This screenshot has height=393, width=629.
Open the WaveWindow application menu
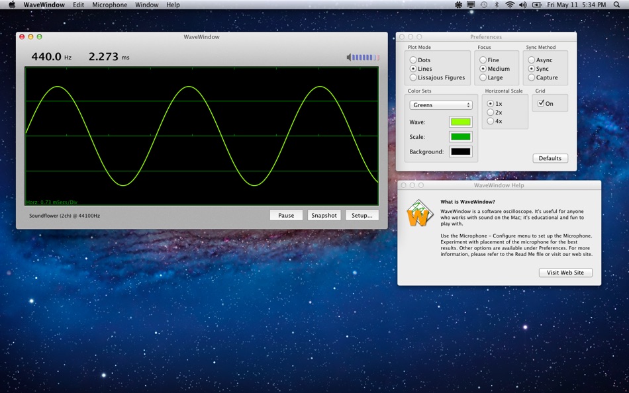(44, 5)
